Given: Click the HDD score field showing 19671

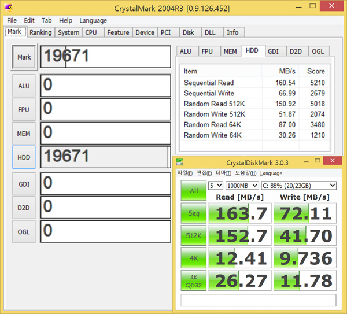Looking at the screenshot, I should 106,157.
